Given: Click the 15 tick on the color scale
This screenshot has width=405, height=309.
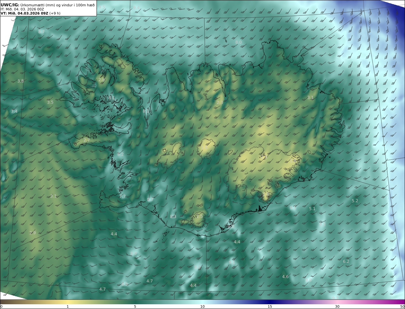Looking at the screenshot, I should (x=270, y=306).
